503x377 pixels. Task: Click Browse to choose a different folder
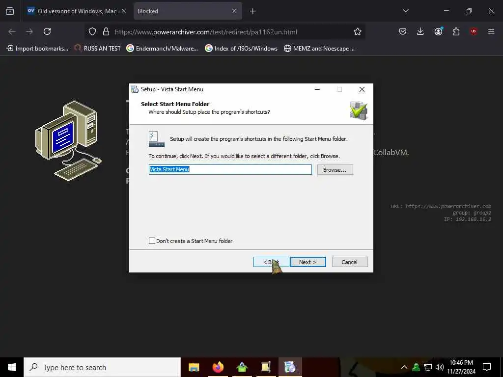pos(335,170)
